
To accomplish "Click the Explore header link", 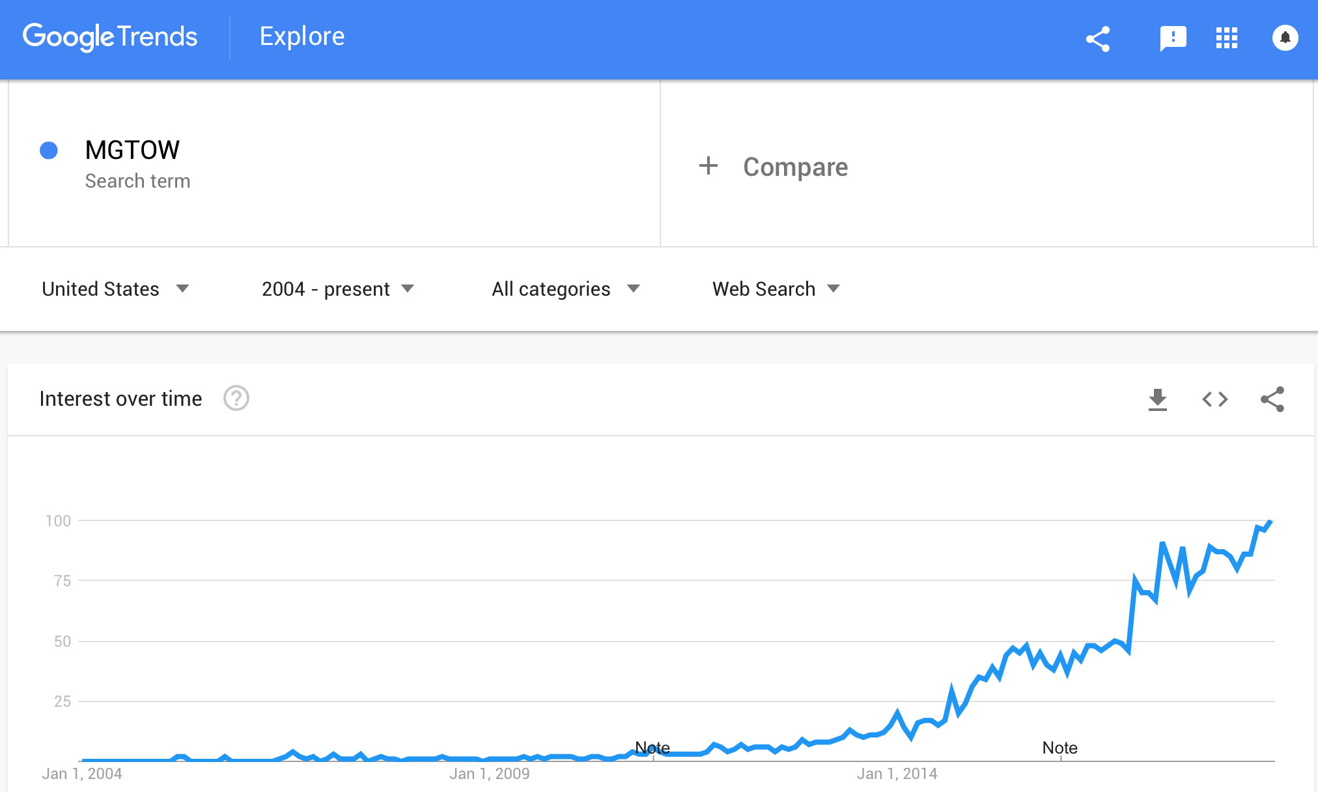I will pos(302,36).
